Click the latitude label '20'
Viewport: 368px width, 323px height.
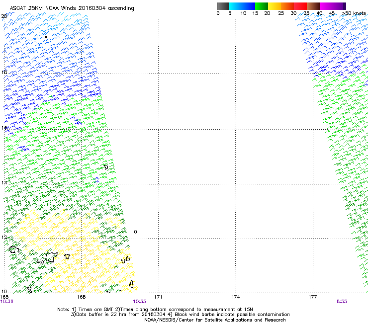(x=4, y=16)
